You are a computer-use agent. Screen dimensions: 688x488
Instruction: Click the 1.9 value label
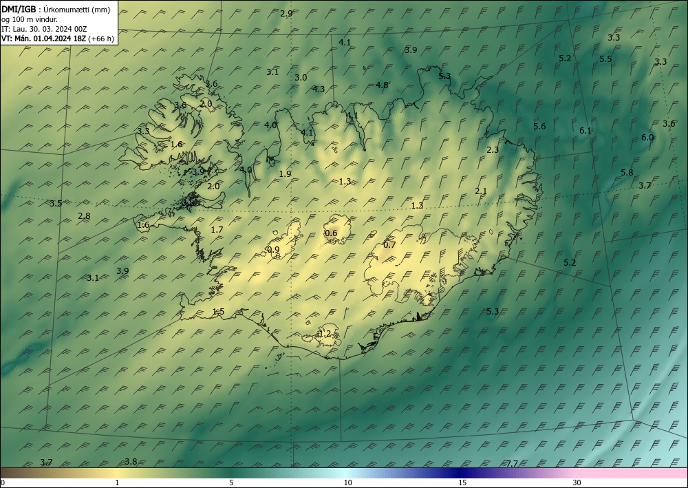pos(285,173)
